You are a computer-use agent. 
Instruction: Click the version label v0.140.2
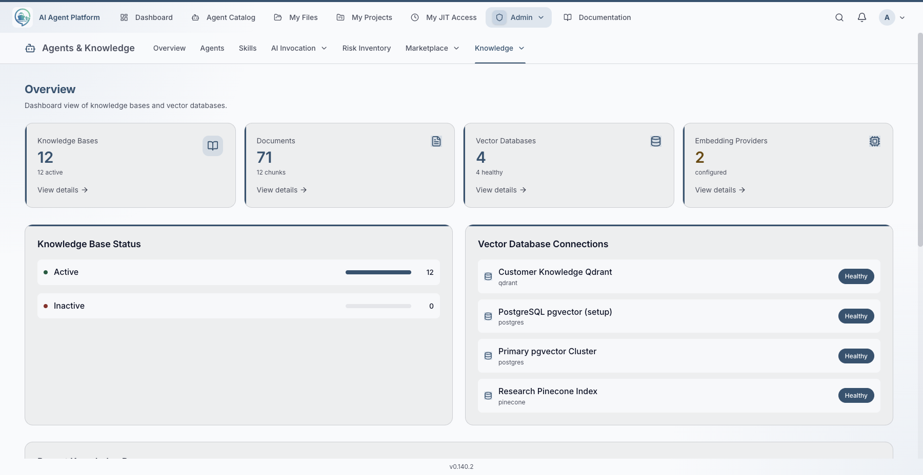click(x=461, y=467)
